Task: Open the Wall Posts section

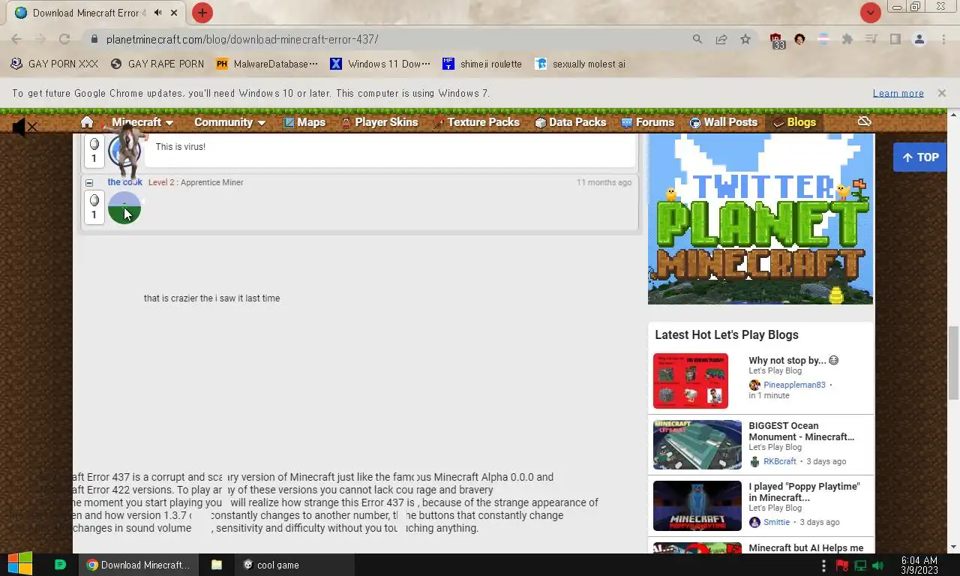Action: tap(724, 122)
